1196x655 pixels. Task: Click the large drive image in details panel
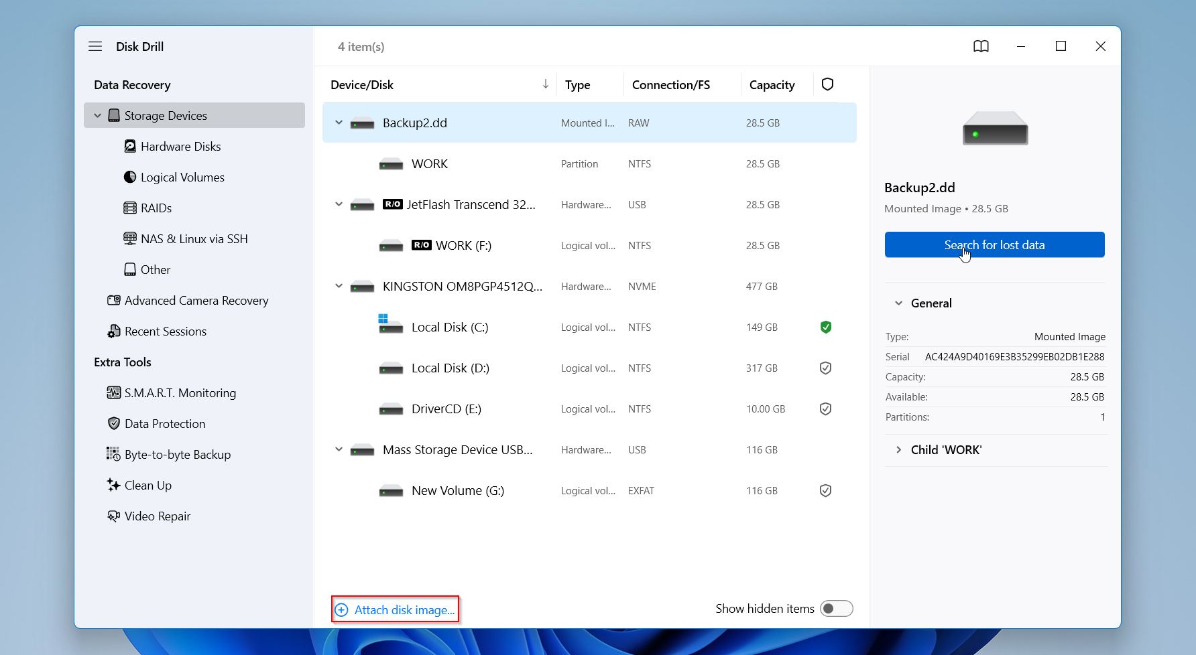[995, 129]
